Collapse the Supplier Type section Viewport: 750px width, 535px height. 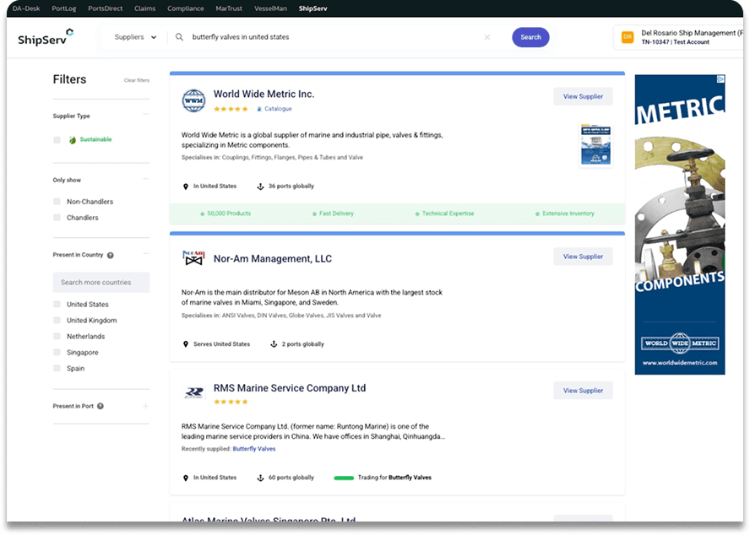(146, 114)
